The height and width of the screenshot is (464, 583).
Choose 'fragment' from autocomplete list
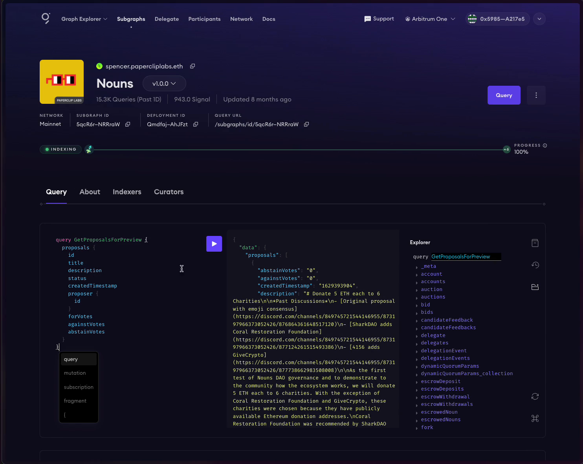click(79, 401)
